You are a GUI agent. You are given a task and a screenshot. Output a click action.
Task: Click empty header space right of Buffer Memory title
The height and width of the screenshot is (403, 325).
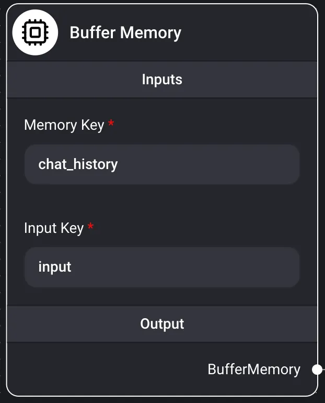coord(246,33)
